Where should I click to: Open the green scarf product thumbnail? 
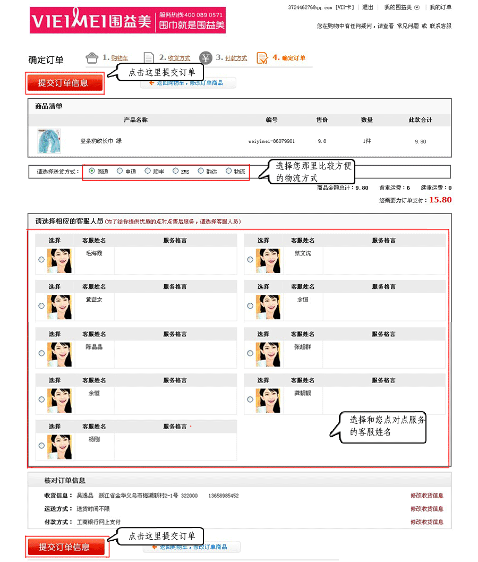click(49, 141)
